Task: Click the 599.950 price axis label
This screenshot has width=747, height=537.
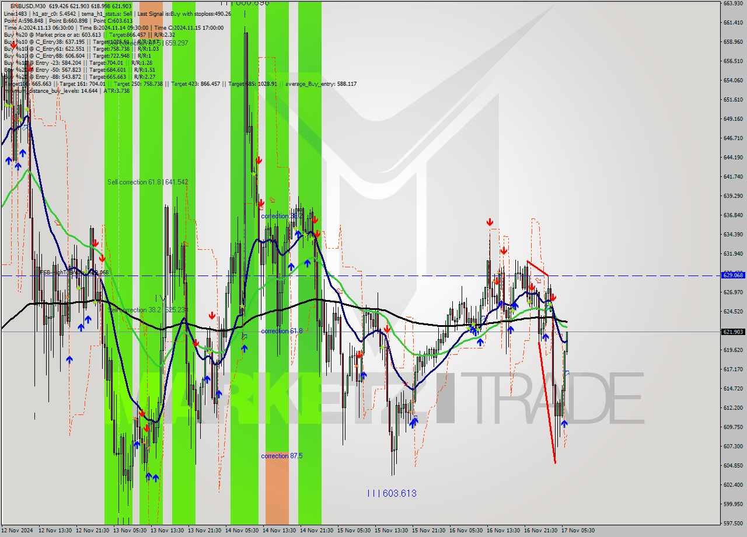Action: (732, 504)
